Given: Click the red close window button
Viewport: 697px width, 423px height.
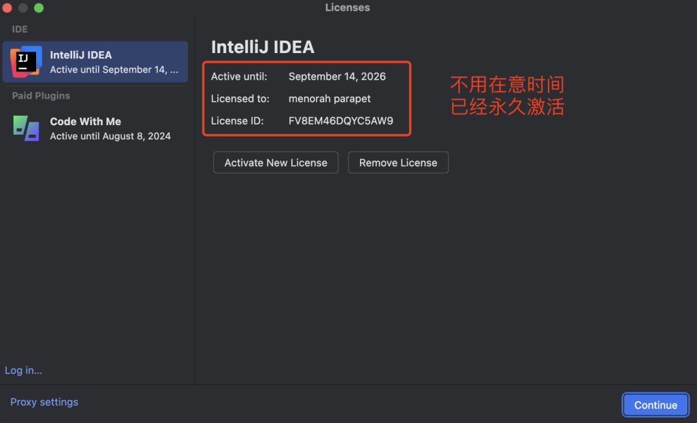Looking at the screenshot, I should click(7, 8).
